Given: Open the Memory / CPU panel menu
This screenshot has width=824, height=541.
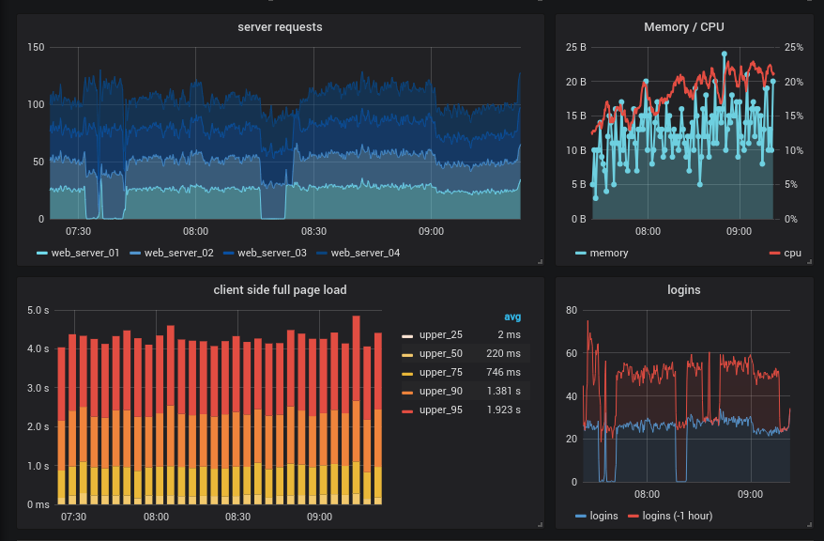Looking at the screenshot, I should coord(684,27).
